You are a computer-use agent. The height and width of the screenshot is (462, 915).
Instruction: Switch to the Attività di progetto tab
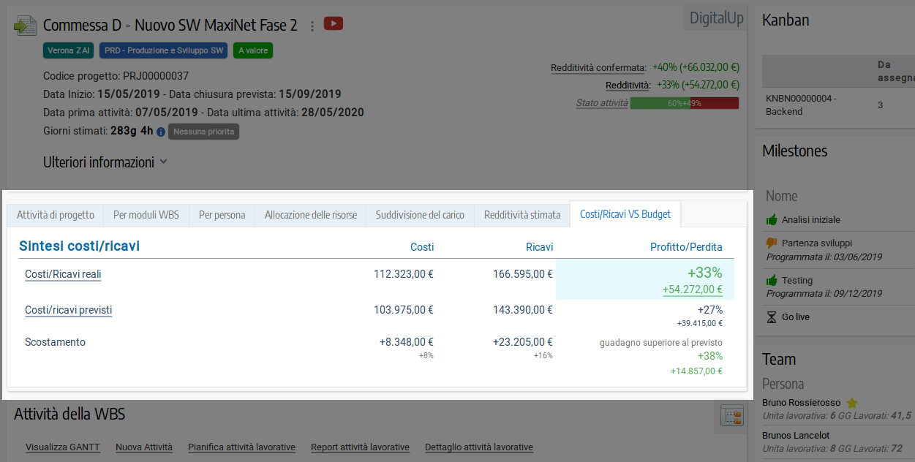[56, 215]
